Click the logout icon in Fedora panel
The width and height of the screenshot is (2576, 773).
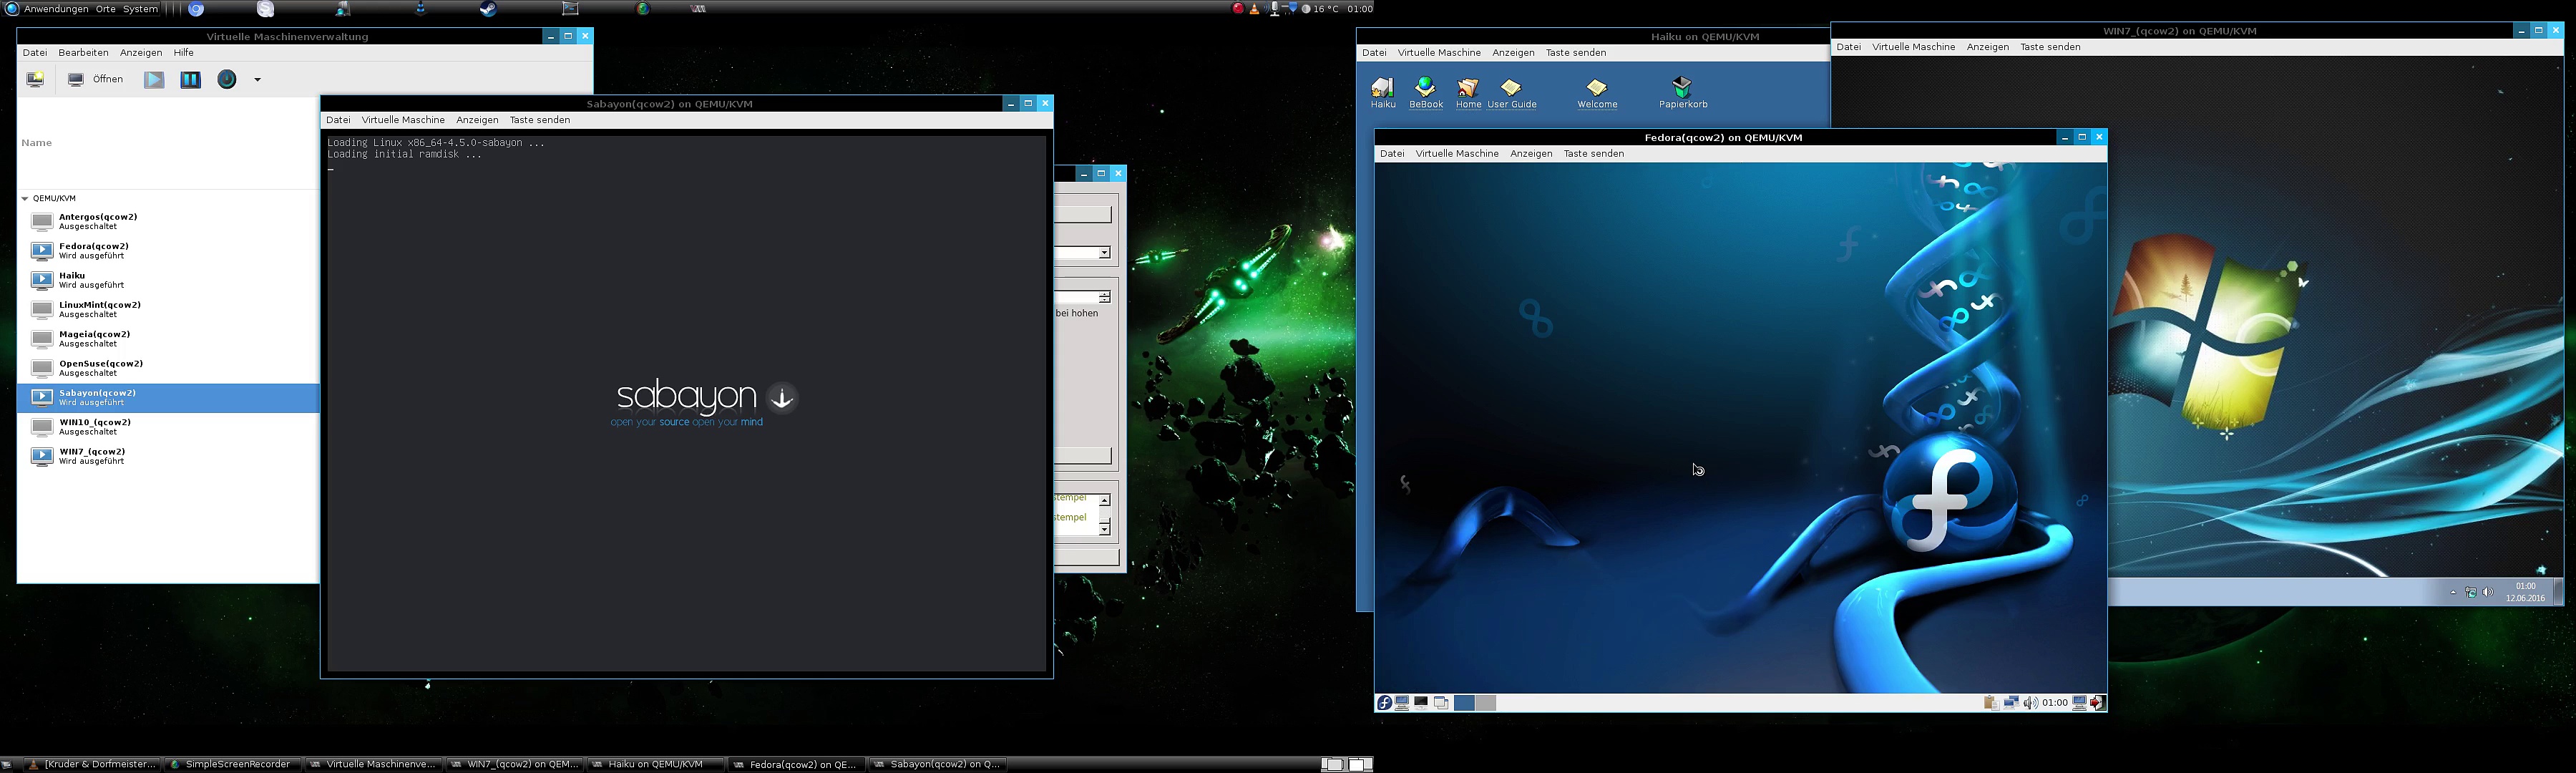tap(2098, 703)
